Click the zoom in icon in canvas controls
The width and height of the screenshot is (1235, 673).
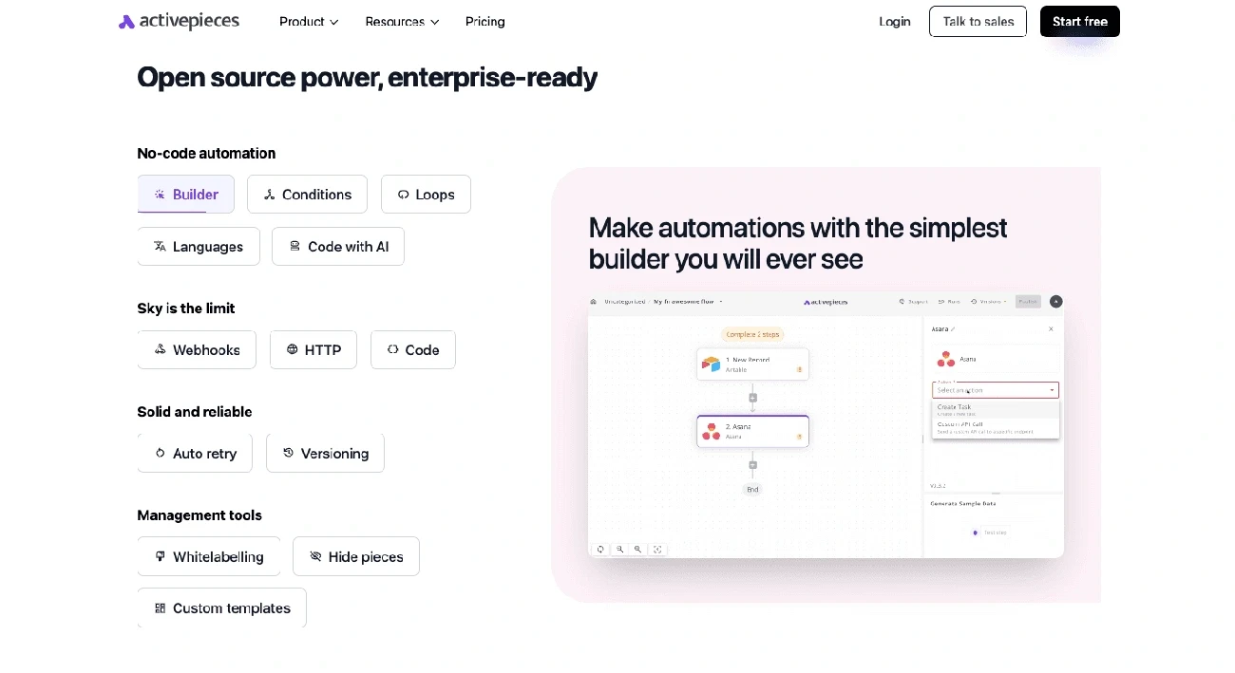(x=638, y=549)
